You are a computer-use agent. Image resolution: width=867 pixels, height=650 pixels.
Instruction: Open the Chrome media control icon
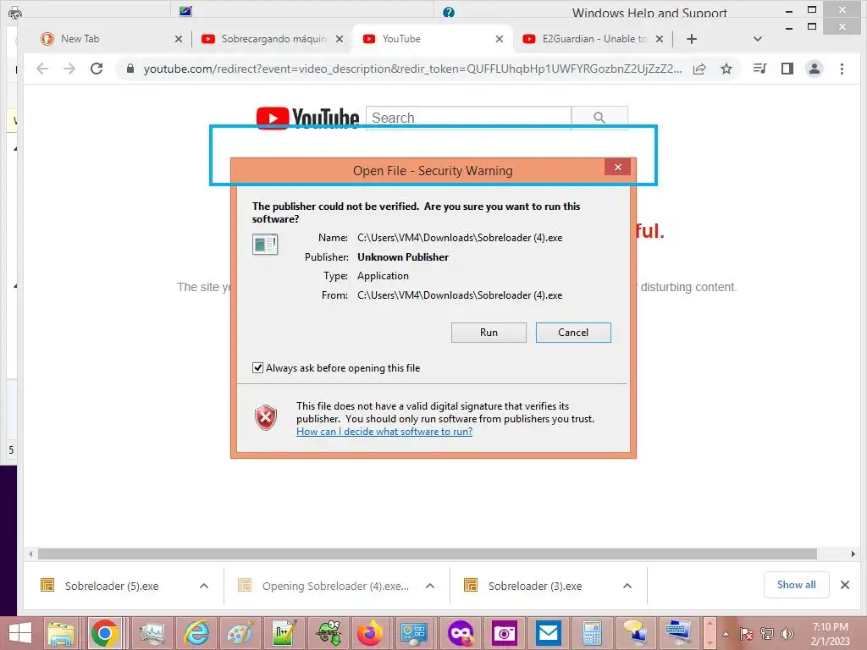click(x=759, y=69)
